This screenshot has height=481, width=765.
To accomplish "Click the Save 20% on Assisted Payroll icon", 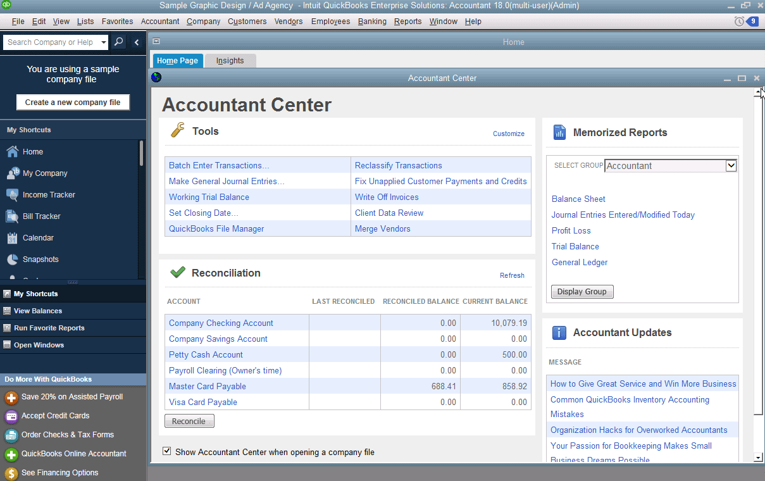I will (11, 397).
